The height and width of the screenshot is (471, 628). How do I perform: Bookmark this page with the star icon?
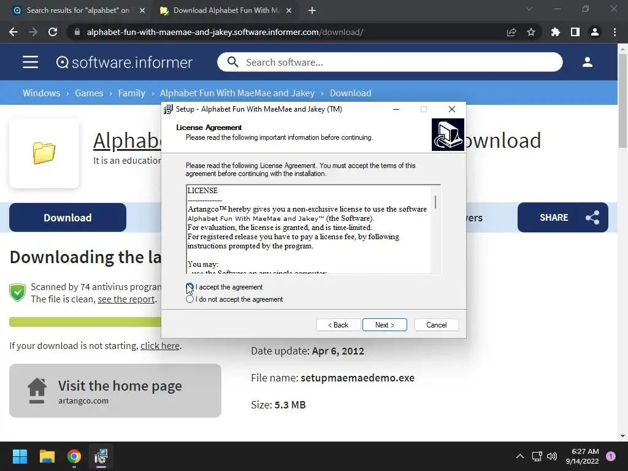531,32
